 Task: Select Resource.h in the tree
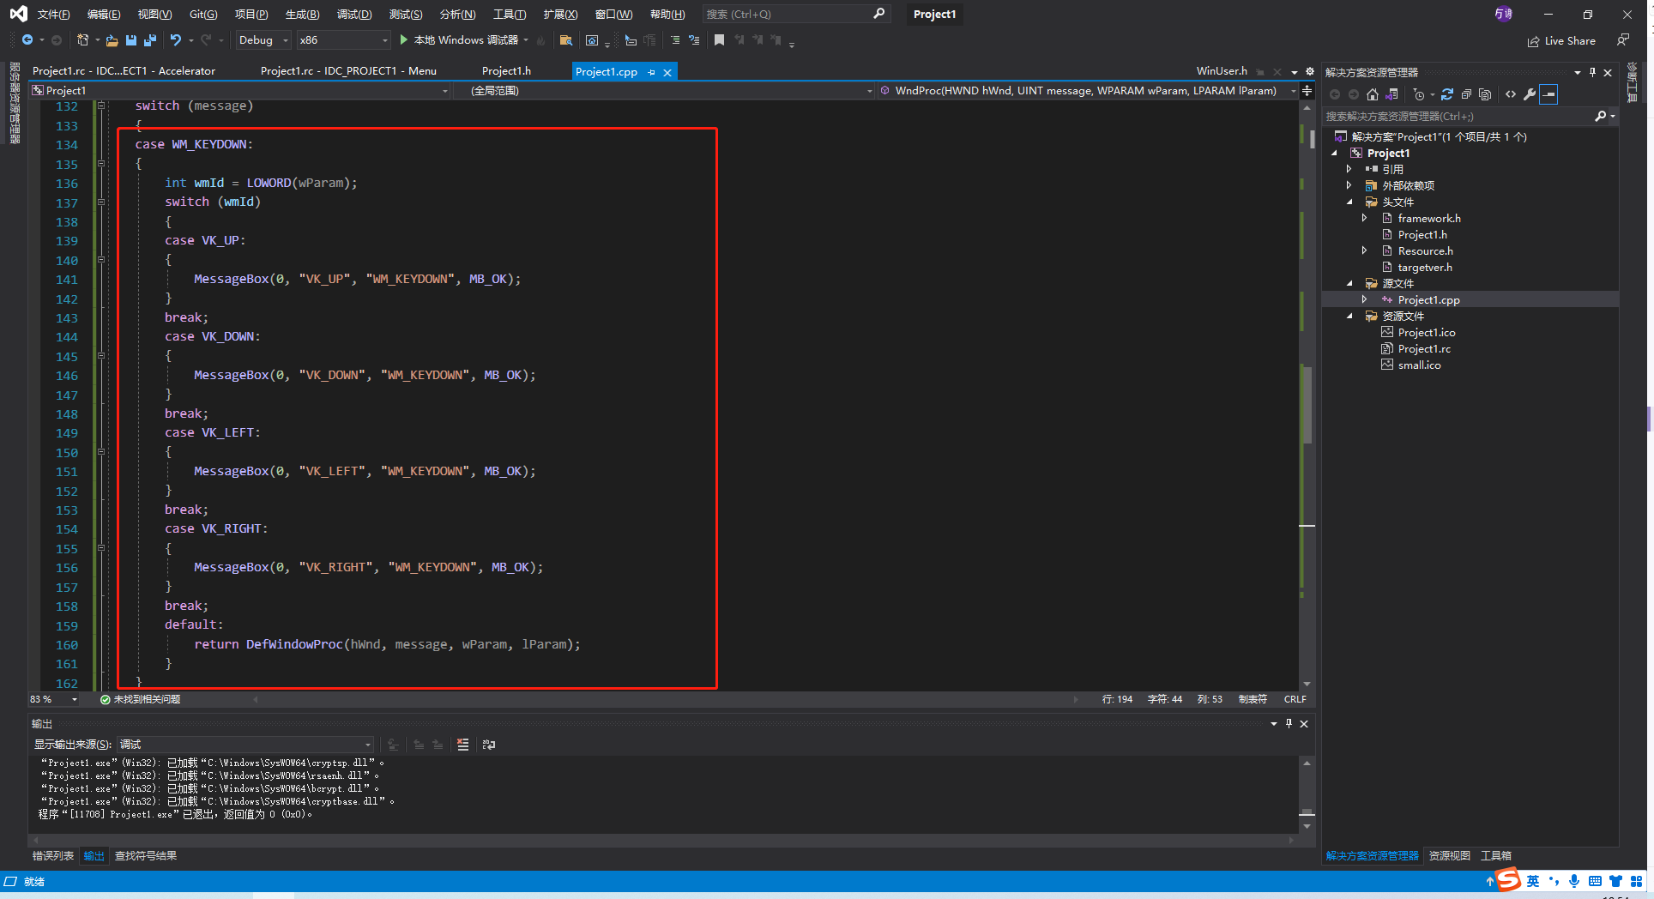tap(1425, 251)
